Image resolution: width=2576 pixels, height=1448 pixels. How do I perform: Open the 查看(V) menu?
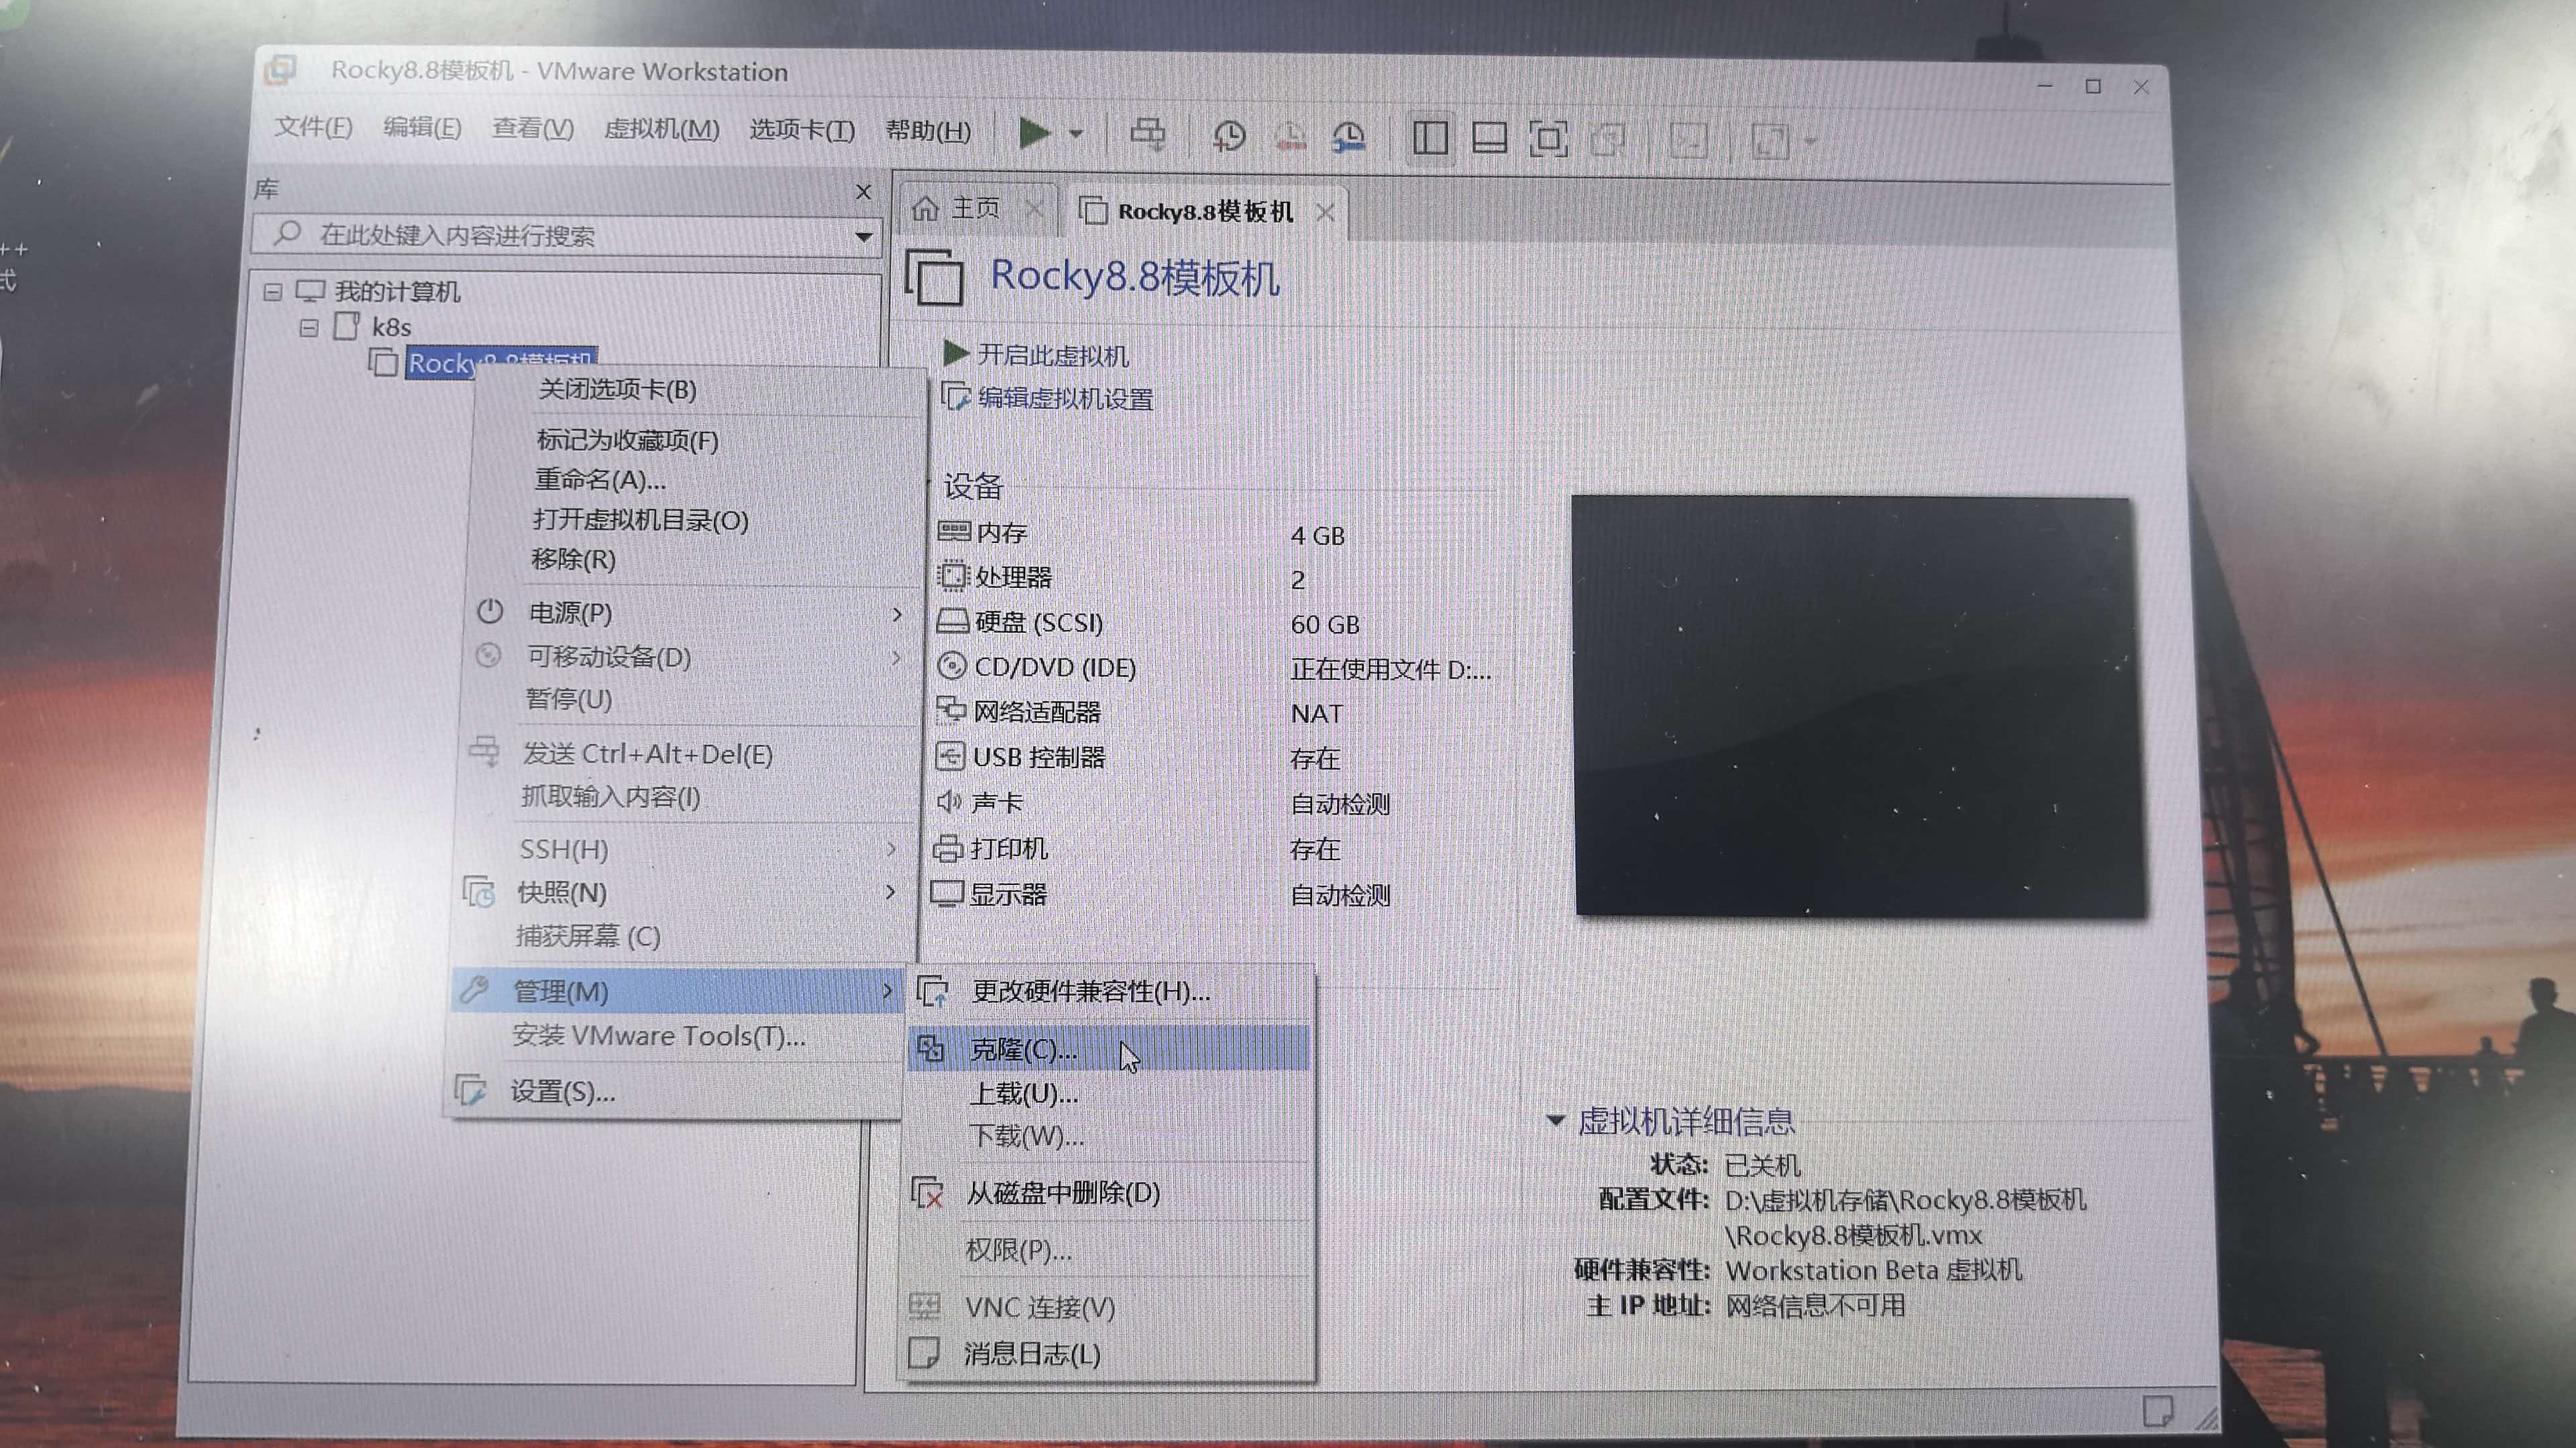click(533, 129)
